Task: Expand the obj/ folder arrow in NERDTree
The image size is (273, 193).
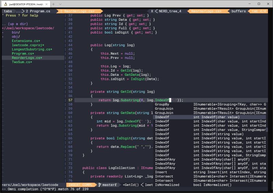Action: pyautogui.click(x=3, y=37)
